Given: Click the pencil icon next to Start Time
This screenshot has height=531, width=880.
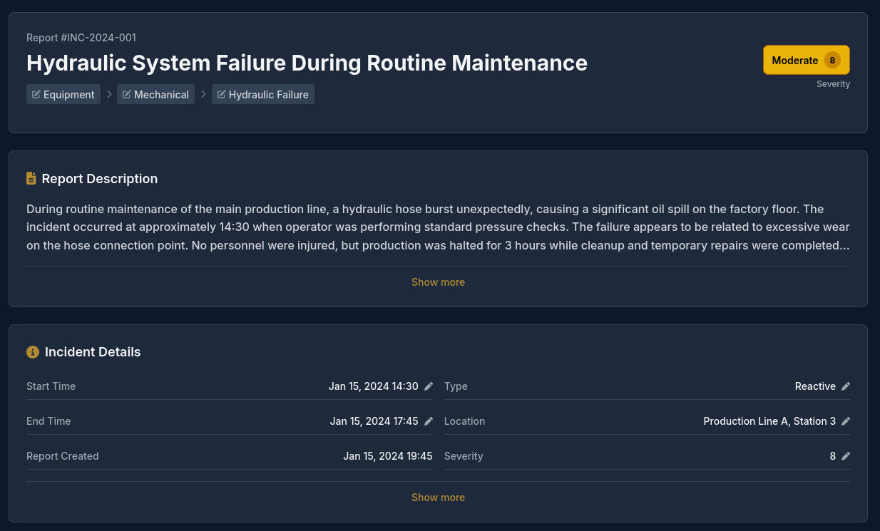Looking at the screenshot, I should (x=429, y=386).
